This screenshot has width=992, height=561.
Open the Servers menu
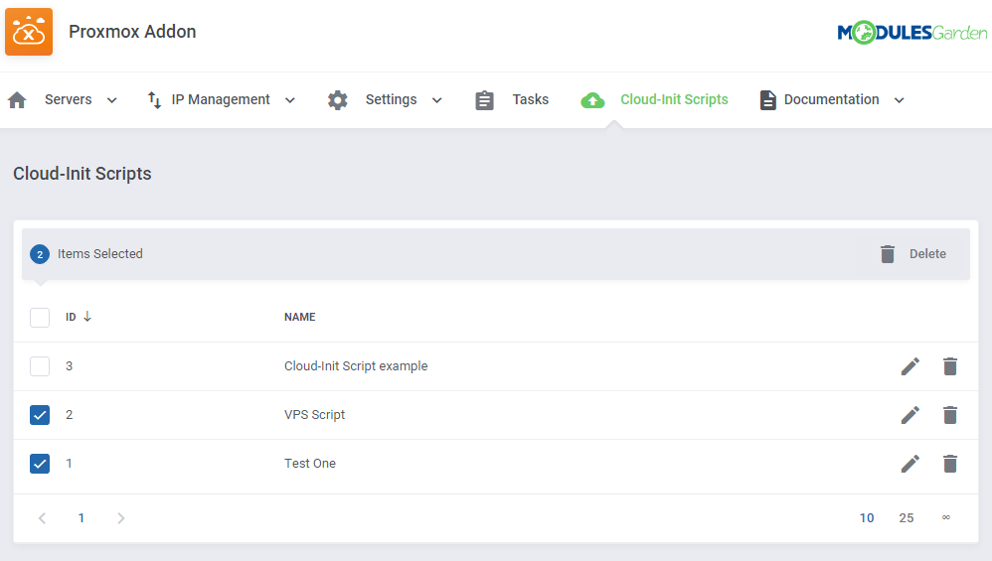pyautogui.click(x=69, y=100)
